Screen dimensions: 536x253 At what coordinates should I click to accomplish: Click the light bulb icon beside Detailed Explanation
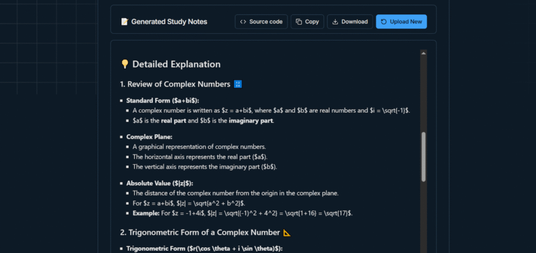tap(125, 64)
